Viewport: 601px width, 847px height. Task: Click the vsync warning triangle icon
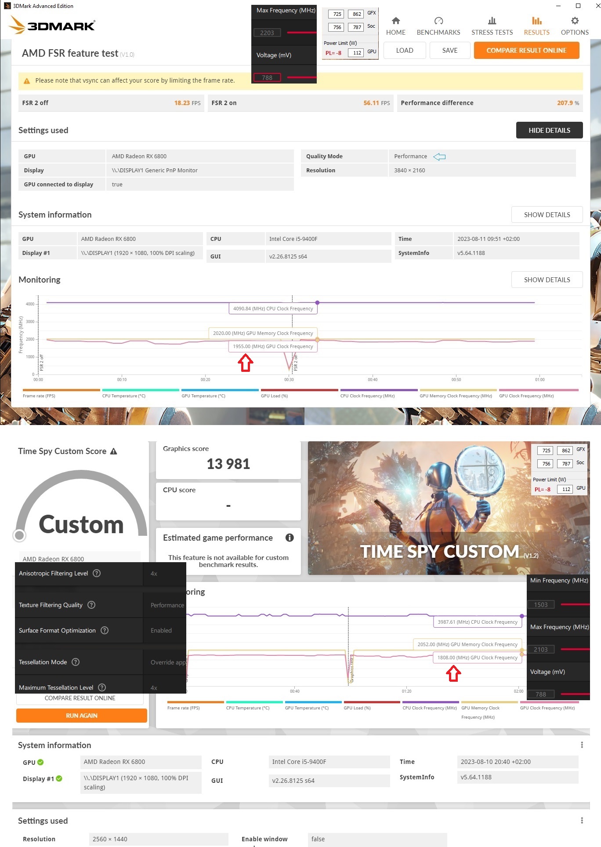pyautogui.click(x=27, y=81)
